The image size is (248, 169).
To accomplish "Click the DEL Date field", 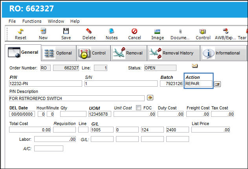I will click(22, 114).
